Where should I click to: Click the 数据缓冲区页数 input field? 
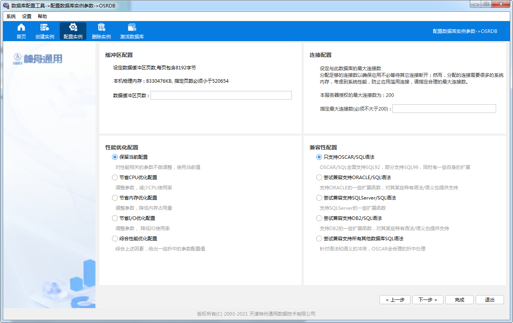(x=221, y=95)
